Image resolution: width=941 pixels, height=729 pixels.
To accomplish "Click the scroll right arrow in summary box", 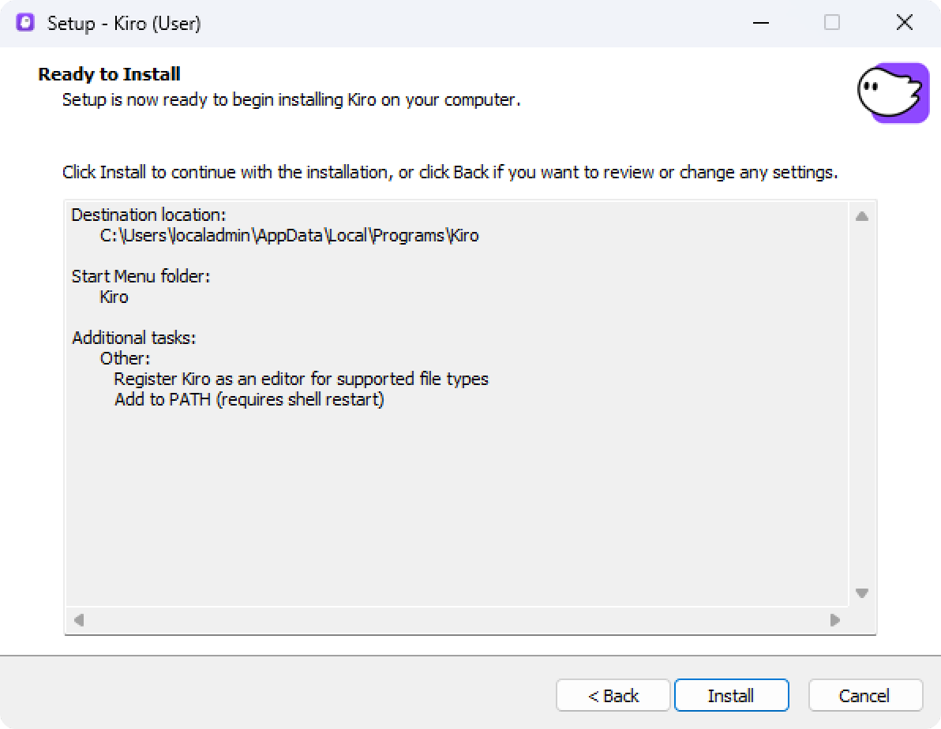I will (x=834, y=620).
